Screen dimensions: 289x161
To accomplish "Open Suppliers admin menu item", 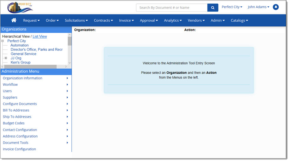I will click(10, 97).
